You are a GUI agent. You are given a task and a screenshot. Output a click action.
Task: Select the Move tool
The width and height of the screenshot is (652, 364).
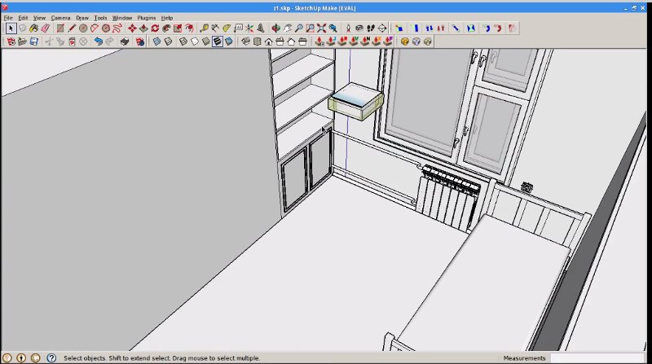pyautogui.click(x=132, y=28)
